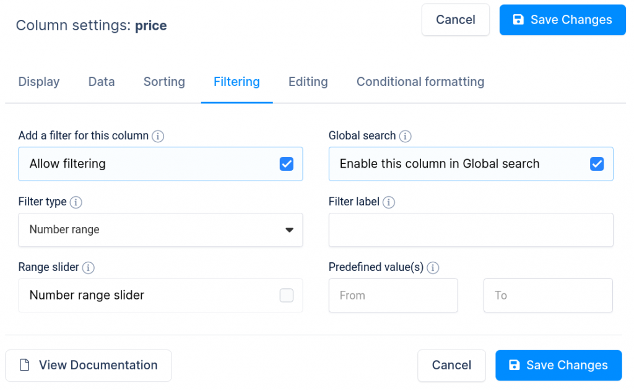Enable the "Number range slider" checkbox
The height and width of the screenshot is (391, 634).
click(x=286, y=295)
